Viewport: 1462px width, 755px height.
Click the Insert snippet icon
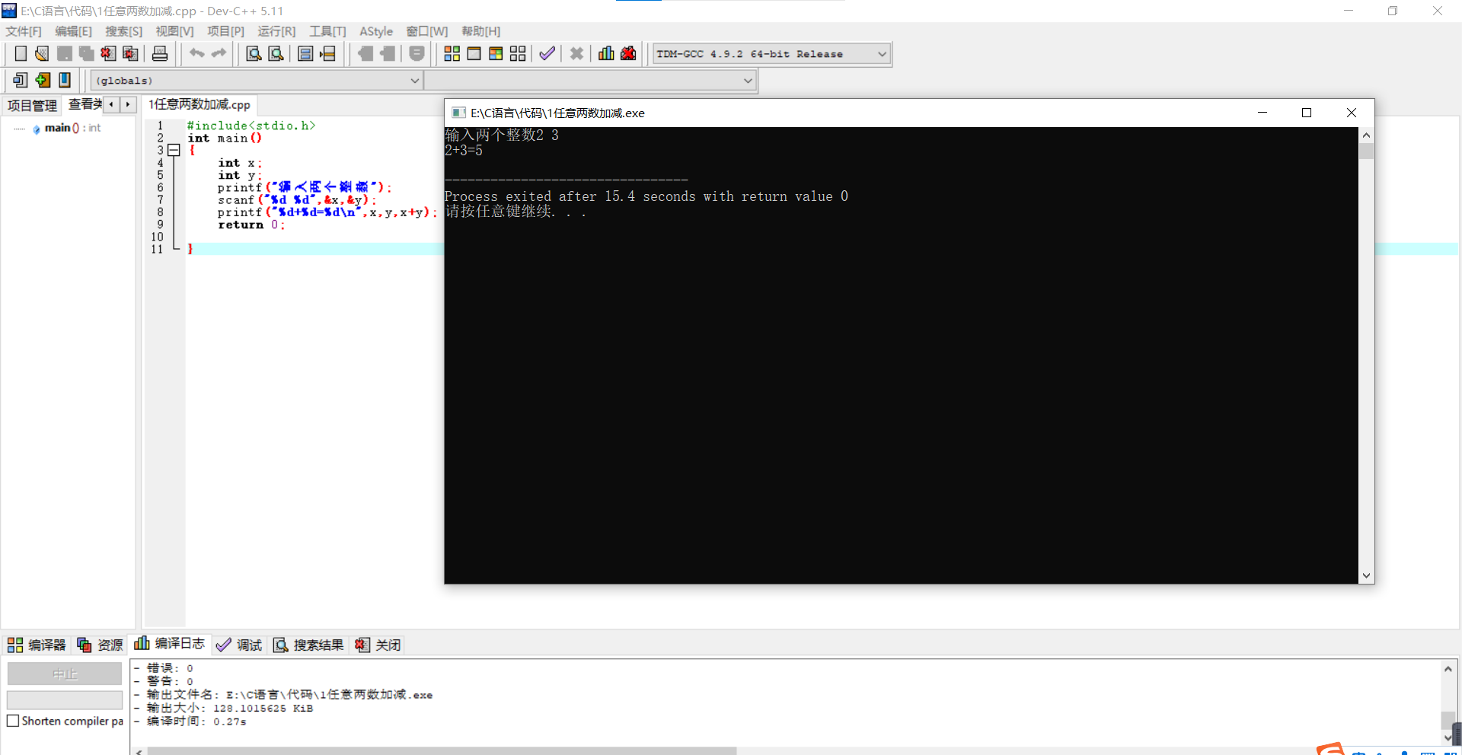pyautogui.click(x=21, y=80)
